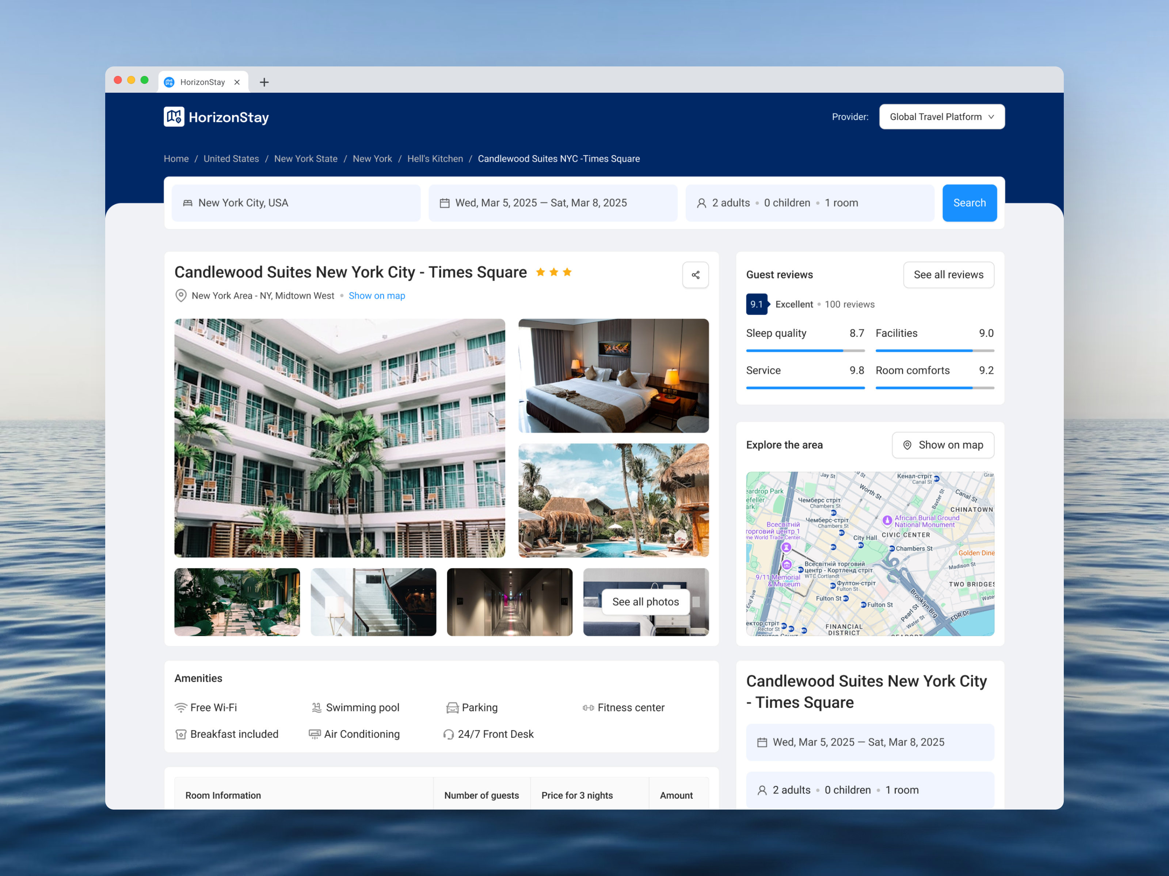
Task: Click the Fitness center dumbbell icon
Action: 589,708
